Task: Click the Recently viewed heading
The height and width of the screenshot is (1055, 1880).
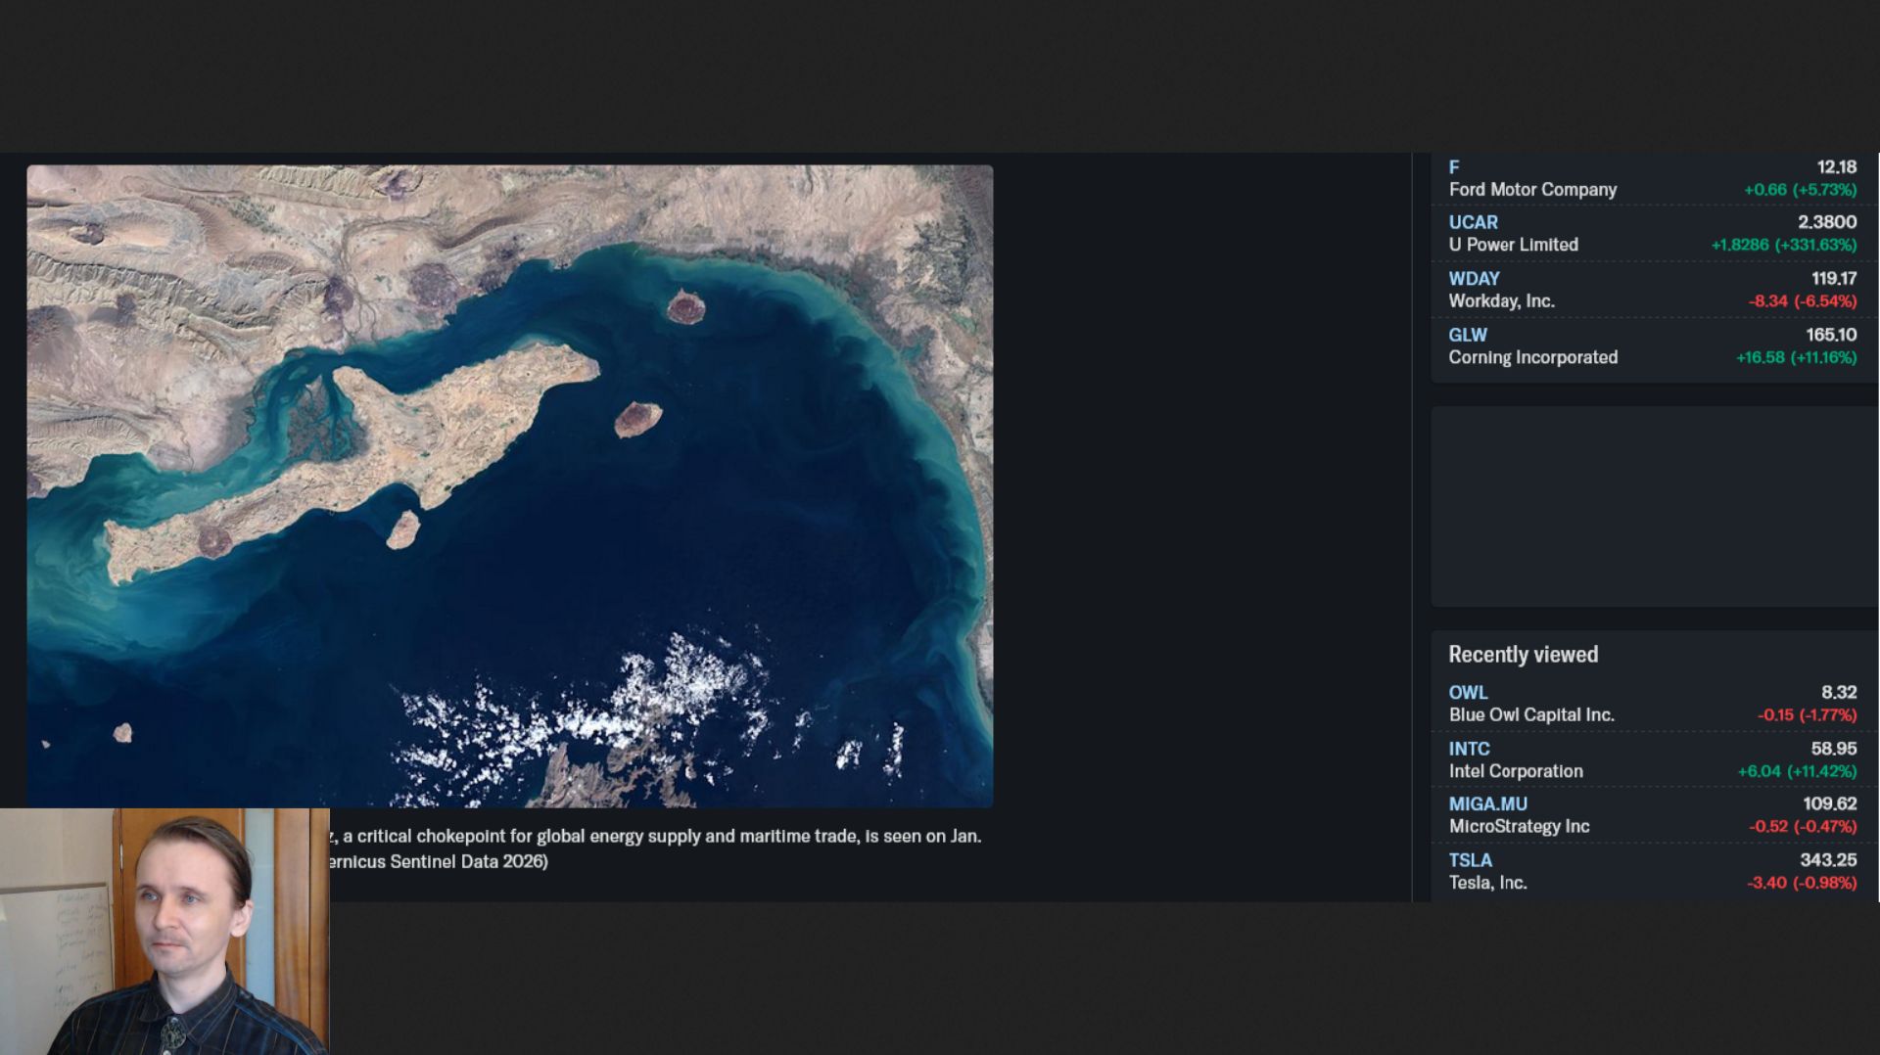Action: click(x=1523, y=655)
